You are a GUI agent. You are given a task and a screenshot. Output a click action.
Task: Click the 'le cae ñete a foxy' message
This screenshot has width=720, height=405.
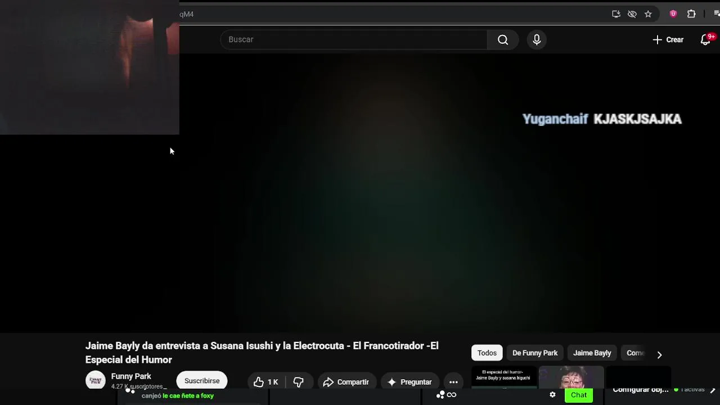(188, 395)
